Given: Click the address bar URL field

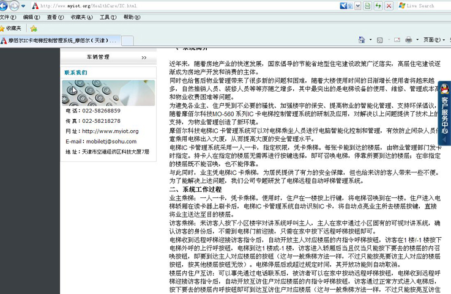Looking at the screenshot, I should (184, 6).
